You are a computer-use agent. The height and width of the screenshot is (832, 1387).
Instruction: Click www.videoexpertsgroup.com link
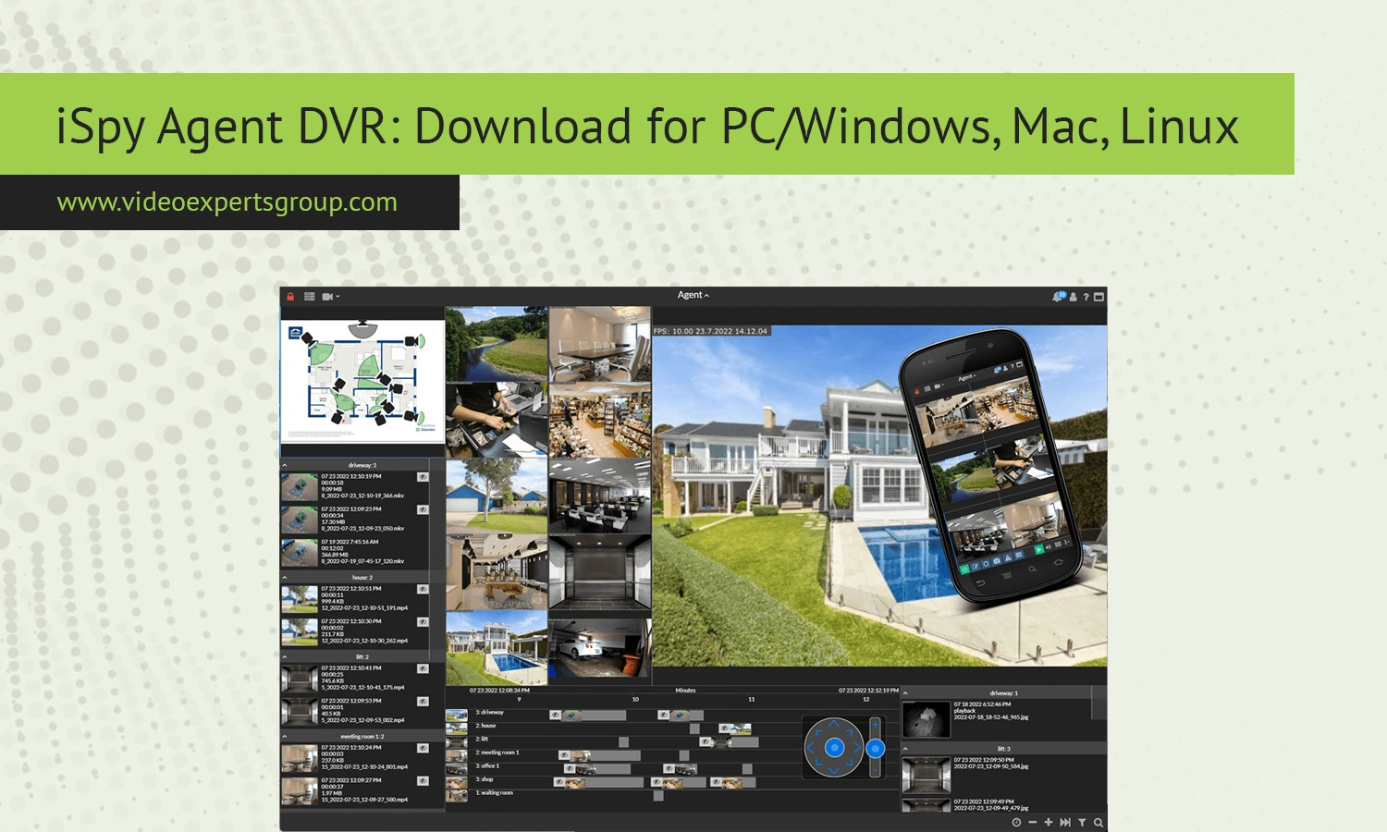(227, 202)
